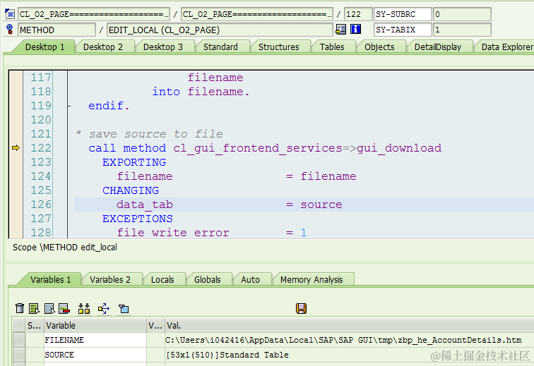Click the SY-SUBRC value field showing 0
The image size is (534, 366).
pyautogui.click(x=462, y=14)
